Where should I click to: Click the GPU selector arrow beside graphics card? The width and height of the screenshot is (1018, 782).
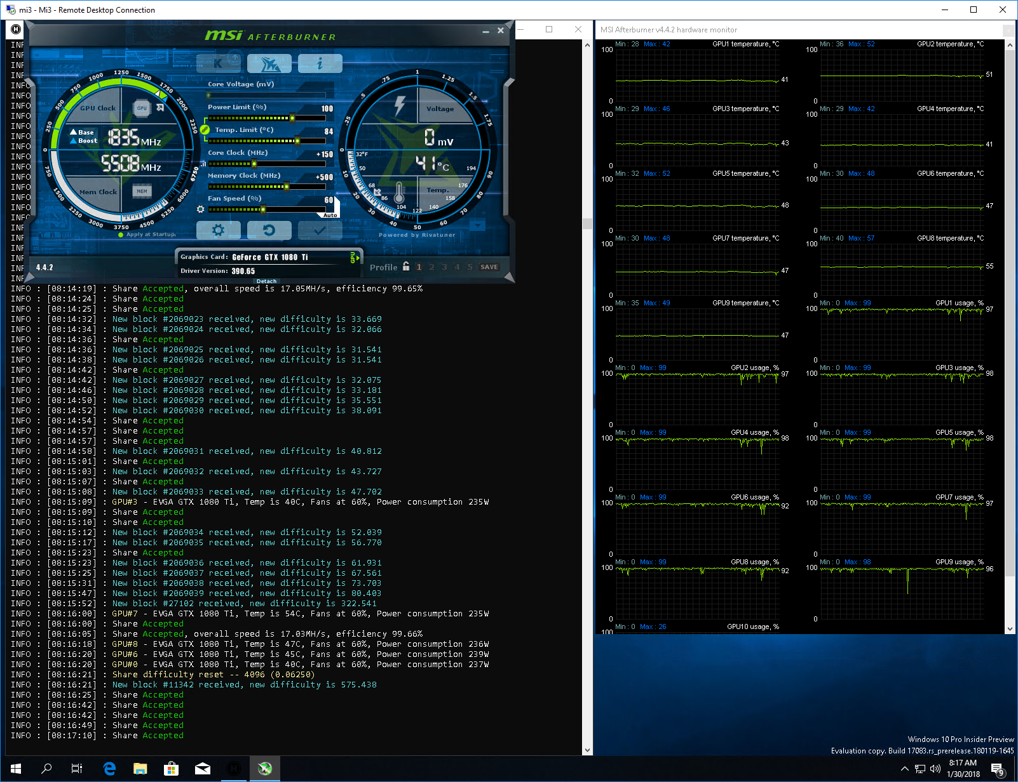pyautogui.click(x=354, y=258)
